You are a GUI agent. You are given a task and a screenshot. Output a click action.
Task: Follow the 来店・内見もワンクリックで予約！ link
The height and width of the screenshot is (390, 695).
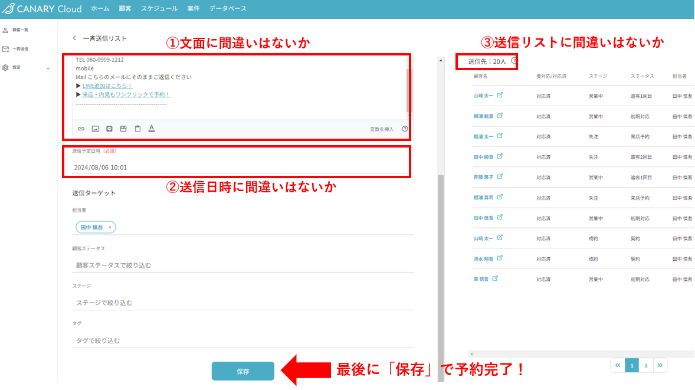[x=126, y=94]
